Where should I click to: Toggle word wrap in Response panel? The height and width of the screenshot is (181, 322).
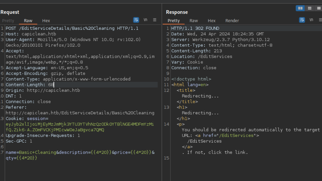[302, 20]
